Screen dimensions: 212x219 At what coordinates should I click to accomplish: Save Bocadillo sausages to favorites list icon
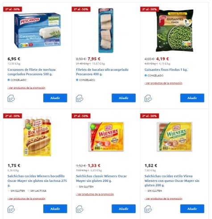pos(11,209)
